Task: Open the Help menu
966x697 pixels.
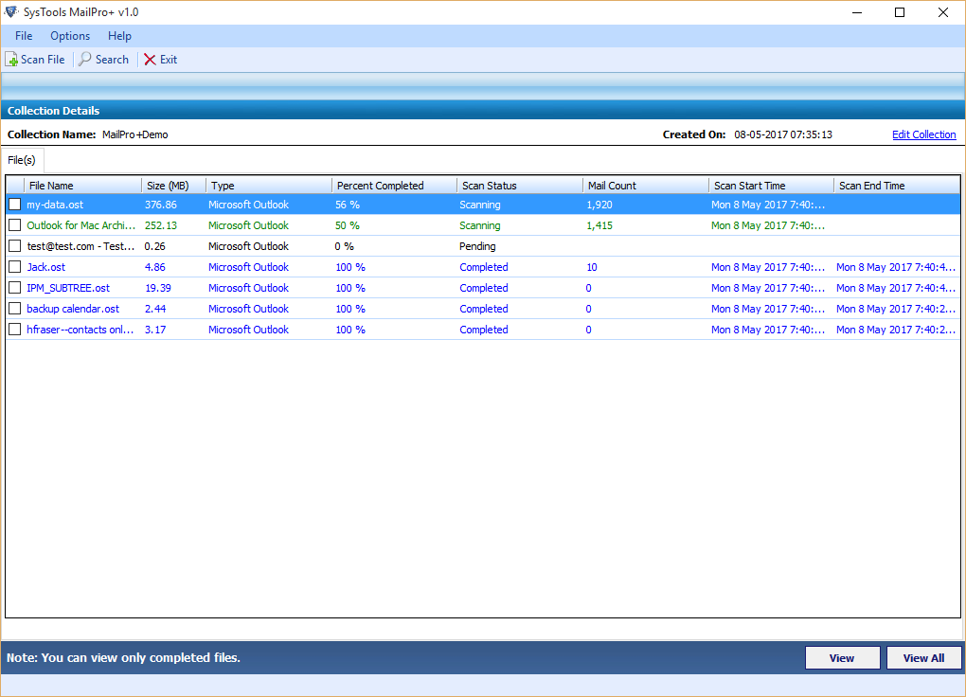Action: (119, 36)
